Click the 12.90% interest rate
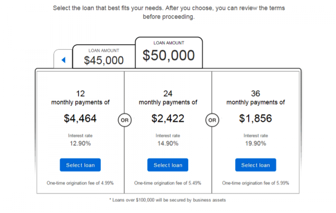 80,143
